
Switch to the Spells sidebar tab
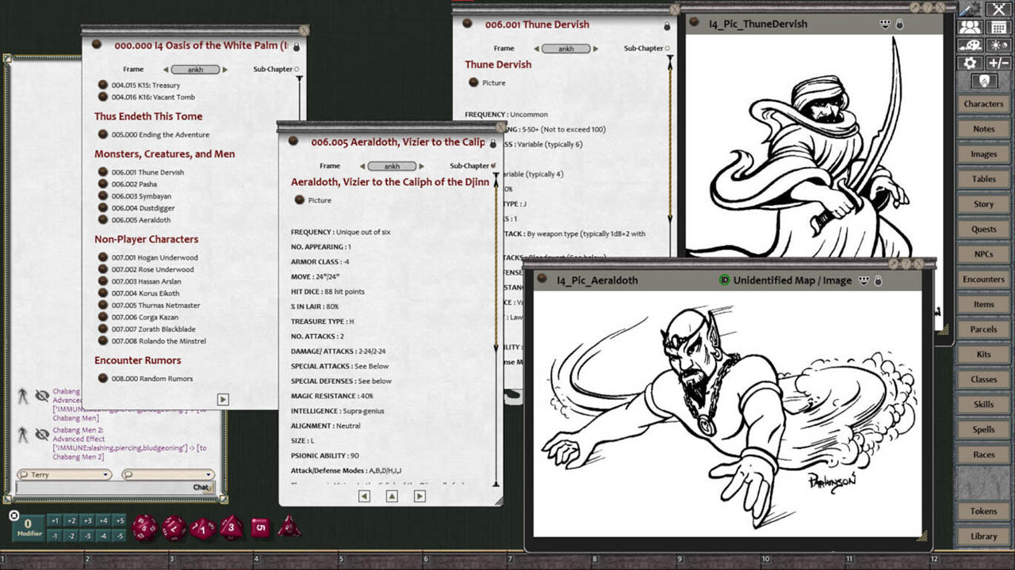click(983, 429)
